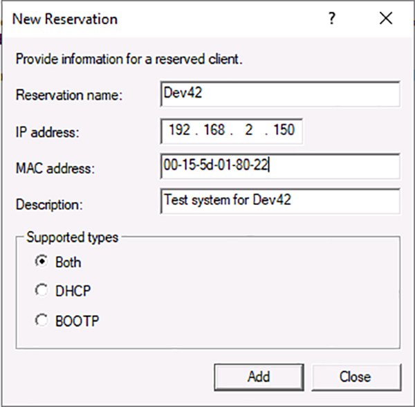Screen dimensions: 415x407
Task: Click the "Description:" label
Action: (x=48, y=203)
